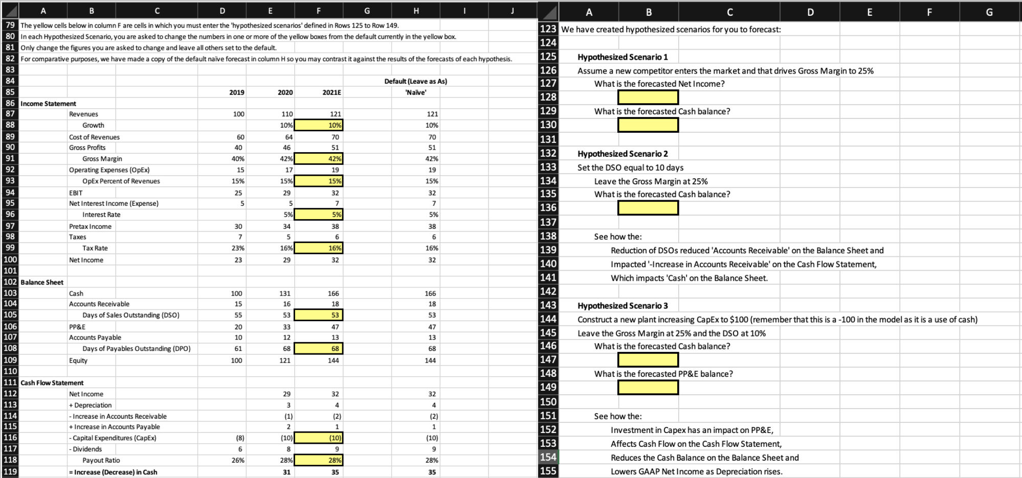Select the yellow 2021E Interest Rate cell
The height and width of the screenshot is (478, 1022).
point(318,214)
